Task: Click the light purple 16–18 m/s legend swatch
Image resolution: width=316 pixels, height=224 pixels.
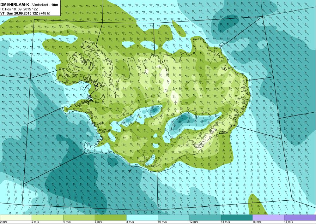Action: point(268,217)
